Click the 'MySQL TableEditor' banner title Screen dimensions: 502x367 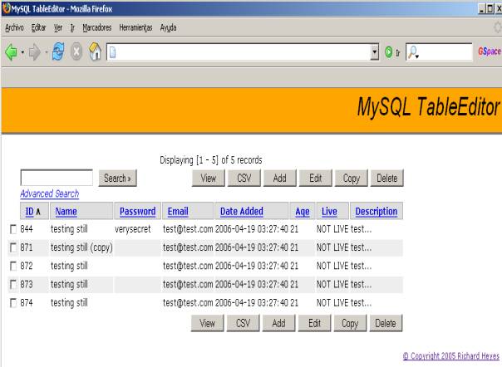pyautogui.click(x=428, y=107)
